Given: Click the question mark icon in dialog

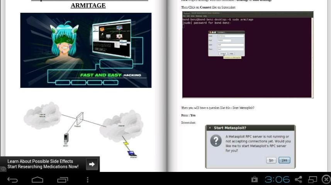Looking at the screenshot, I should coord(216,141).
